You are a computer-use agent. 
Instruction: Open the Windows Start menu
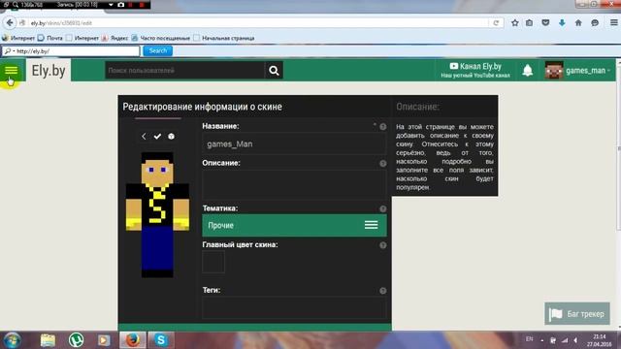click(x=12, y=340)
